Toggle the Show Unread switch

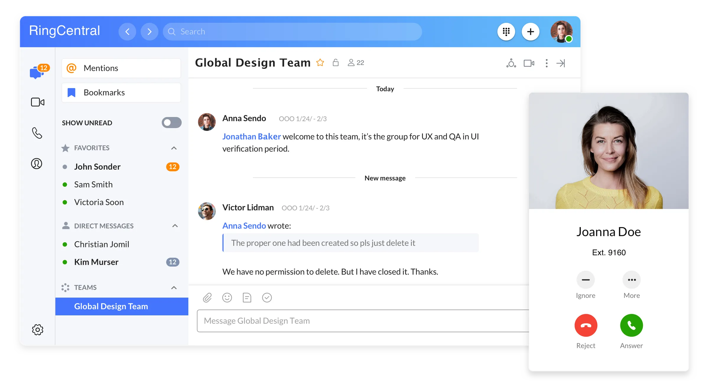tap(171, 123)
